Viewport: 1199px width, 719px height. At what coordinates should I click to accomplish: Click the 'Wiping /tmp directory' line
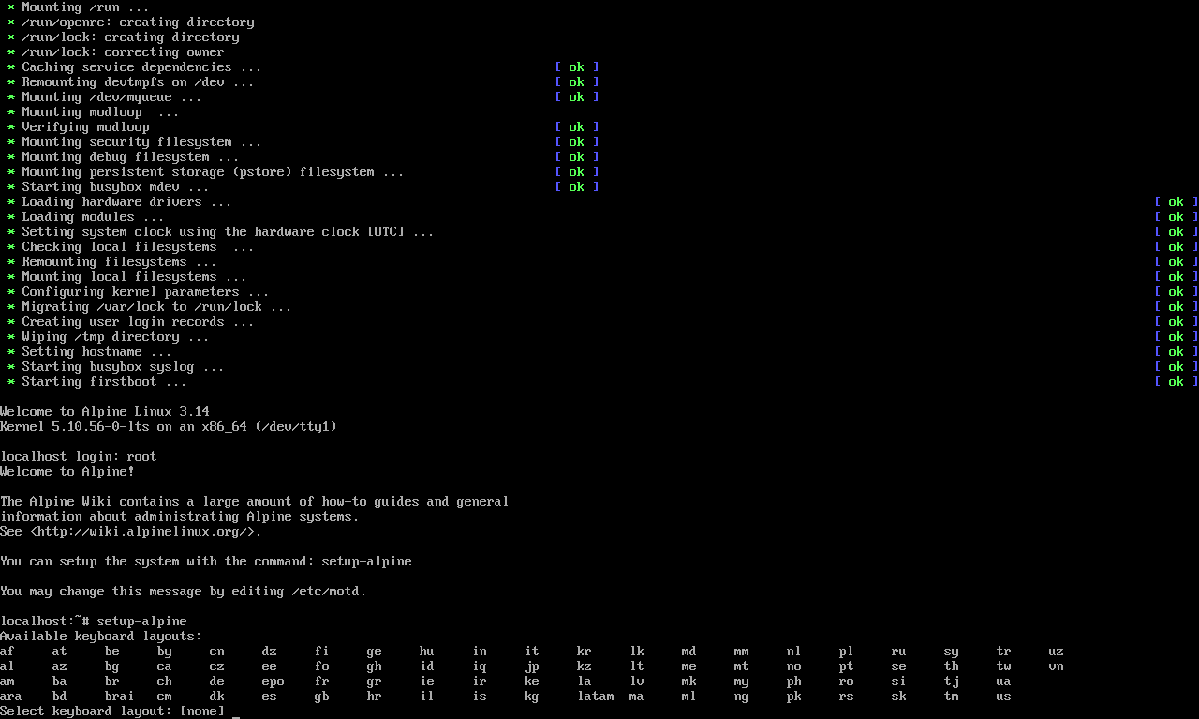pos(109,337)
